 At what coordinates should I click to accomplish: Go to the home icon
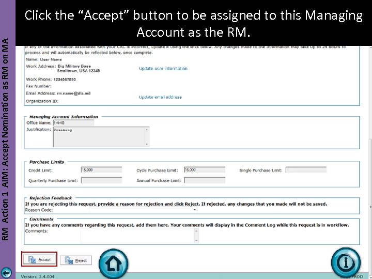tap(113, 264)
